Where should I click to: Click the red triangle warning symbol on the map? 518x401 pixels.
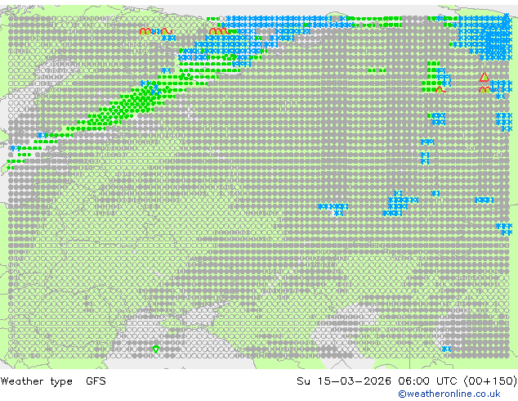[x=484, y=78]
